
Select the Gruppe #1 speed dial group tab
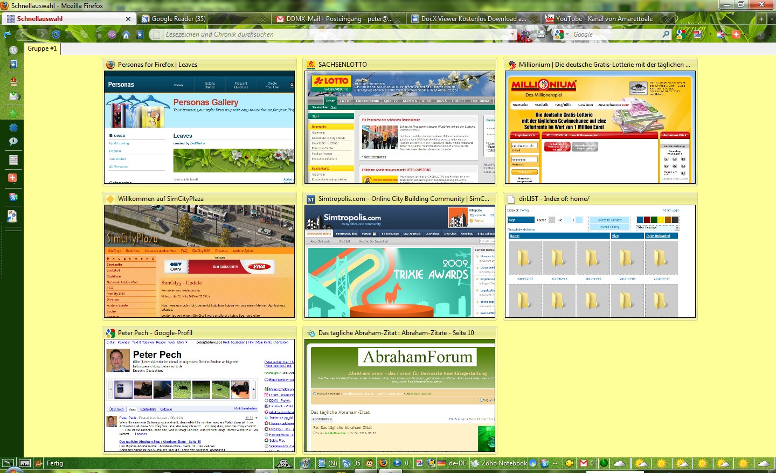pyautogui.click(x=42, y=48)
